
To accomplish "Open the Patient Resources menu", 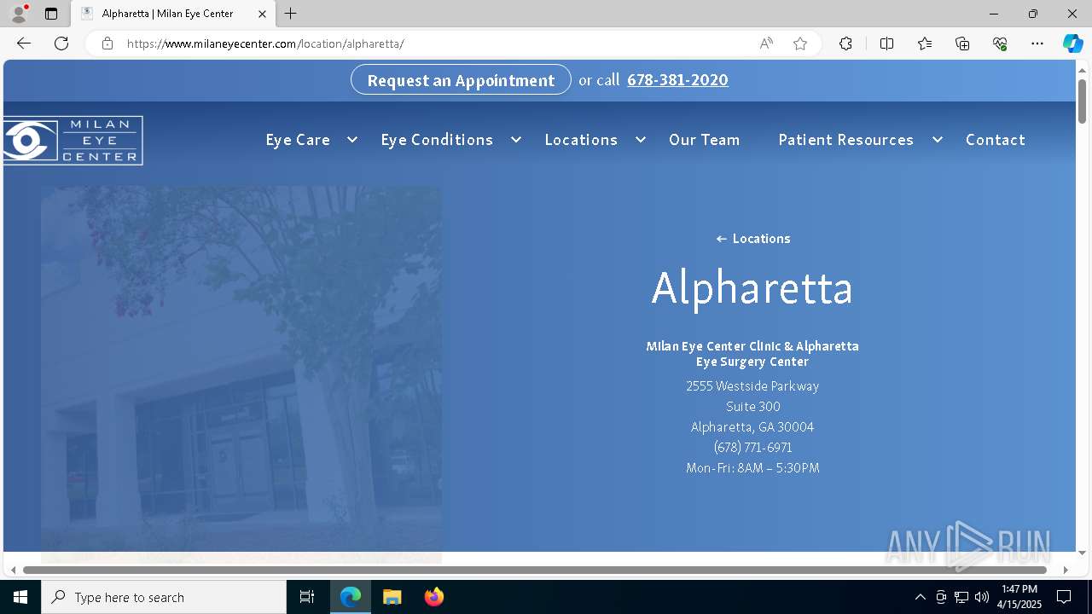I will coord(845,140).
